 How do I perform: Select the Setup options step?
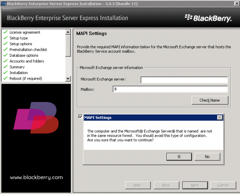pyautogui.click(x=21, y=44)
